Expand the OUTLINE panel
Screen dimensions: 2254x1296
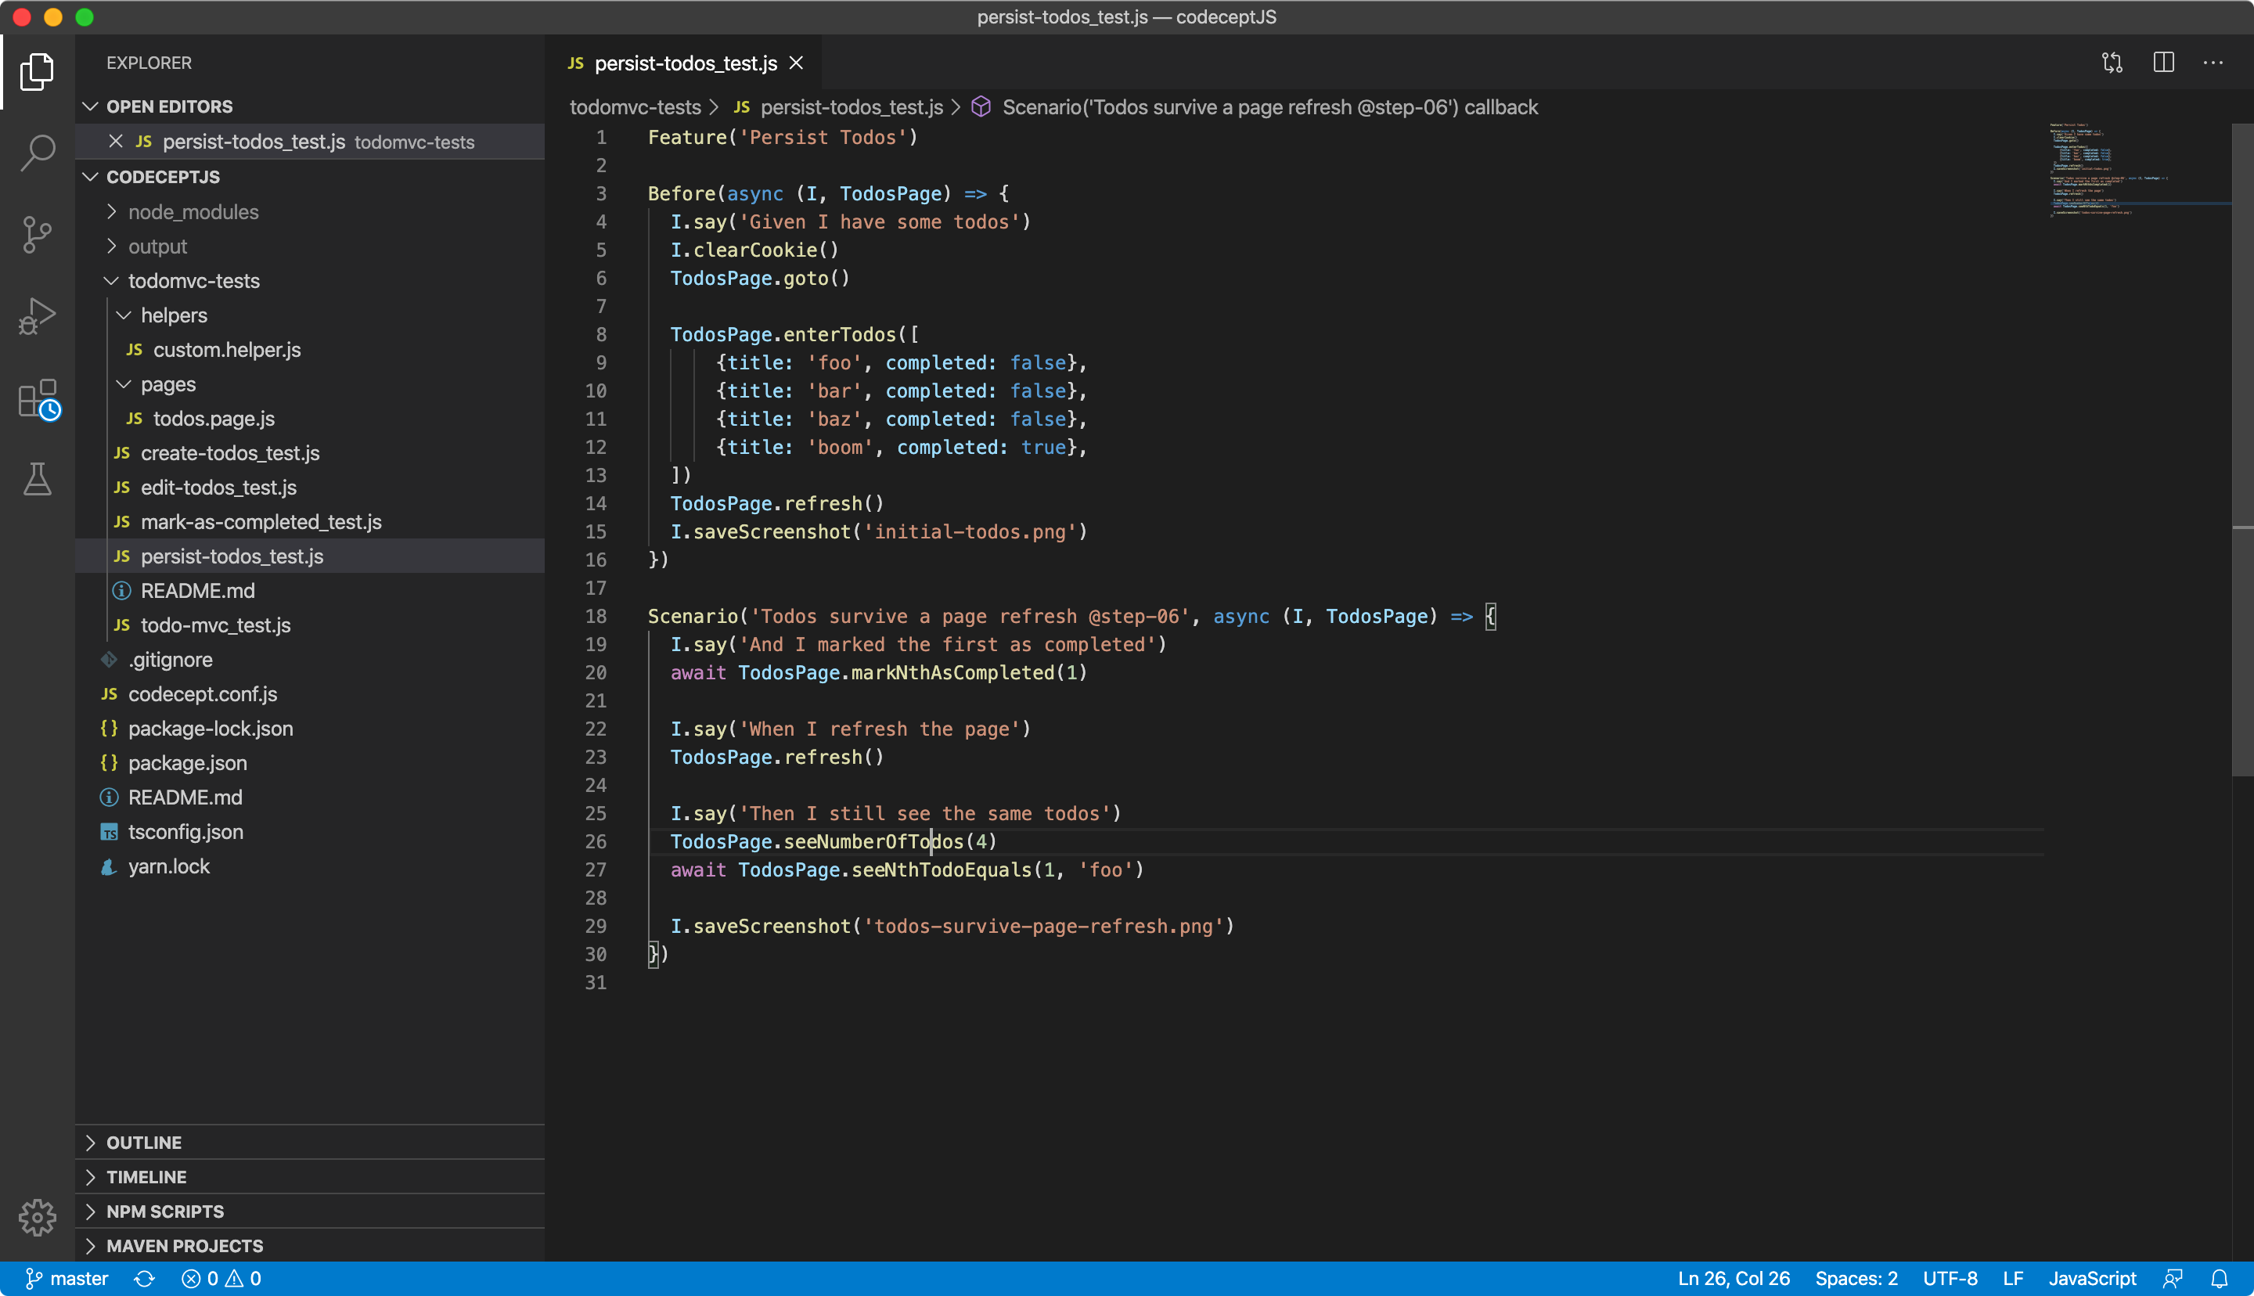coord(310,1142)
